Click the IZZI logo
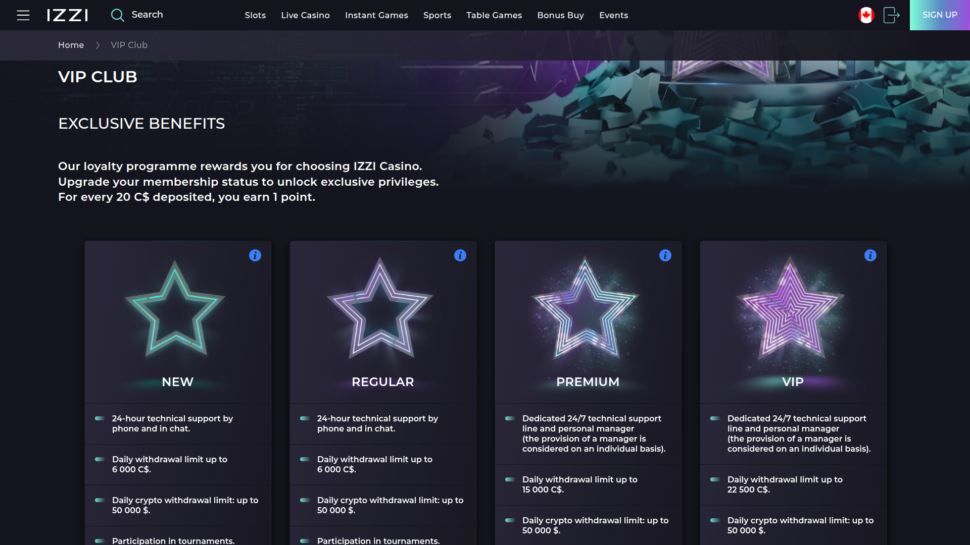The image size is (970, 545). pos(68,15)
